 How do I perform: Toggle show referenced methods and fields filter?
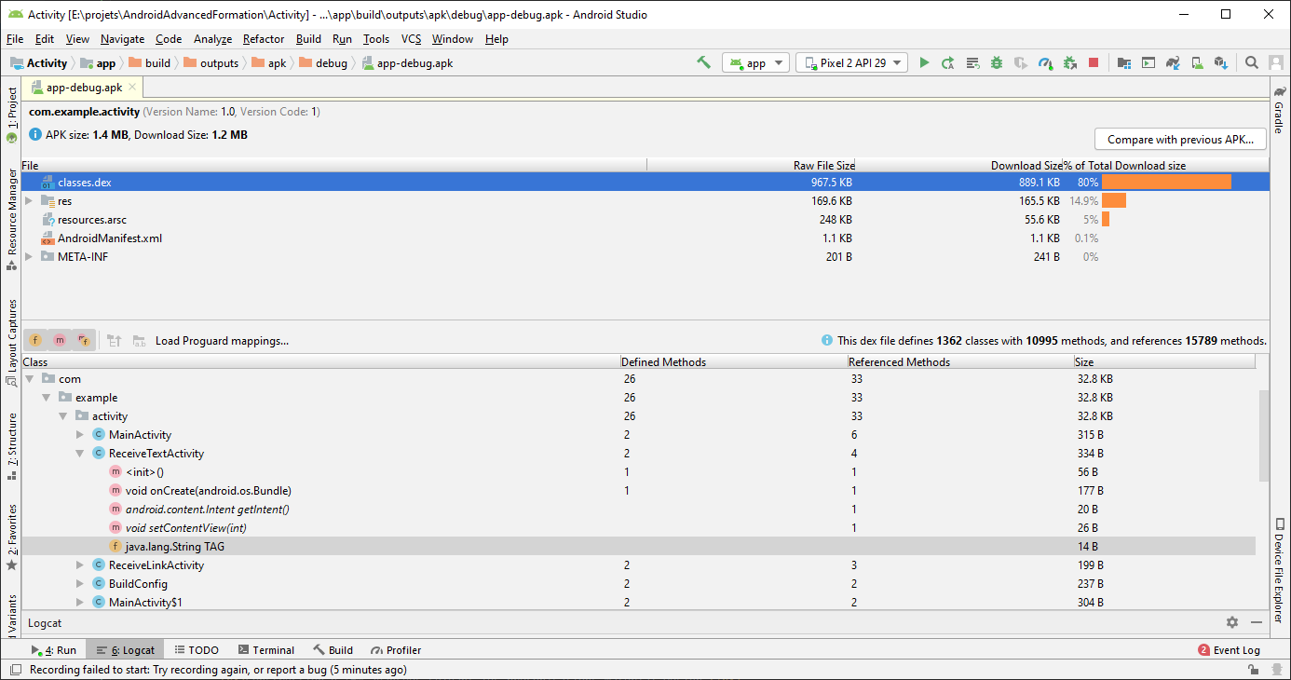(84, 341)
